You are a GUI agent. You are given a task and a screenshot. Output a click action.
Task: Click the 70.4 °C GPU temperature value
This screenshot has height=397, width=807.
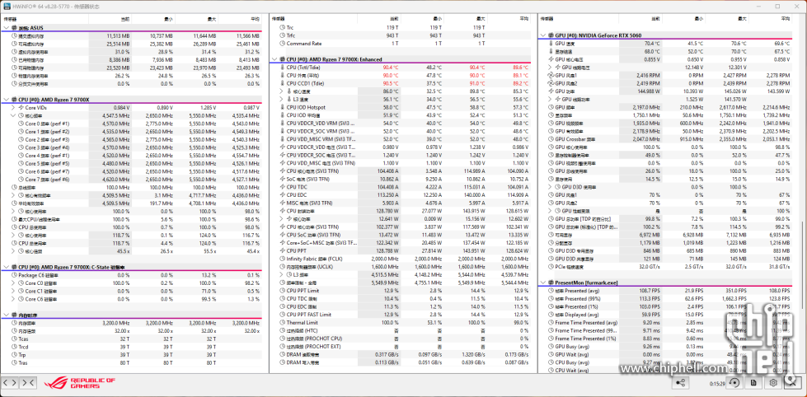pyautogui.click(x=652, y=44)
